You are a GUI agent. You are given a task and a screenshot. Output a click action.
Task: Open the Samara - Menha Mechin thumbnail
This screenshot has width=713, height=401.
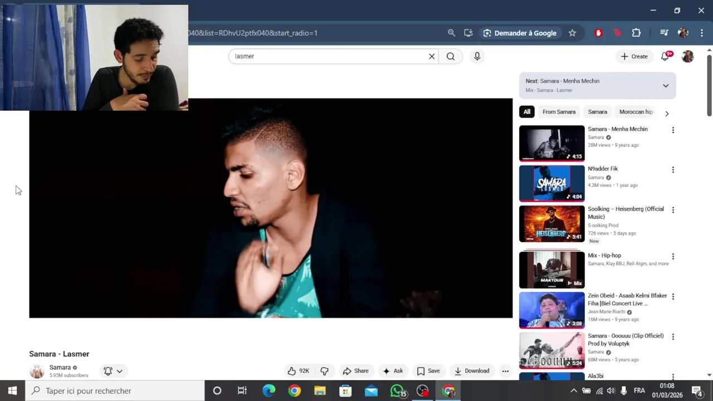click(x=552, y=143)
